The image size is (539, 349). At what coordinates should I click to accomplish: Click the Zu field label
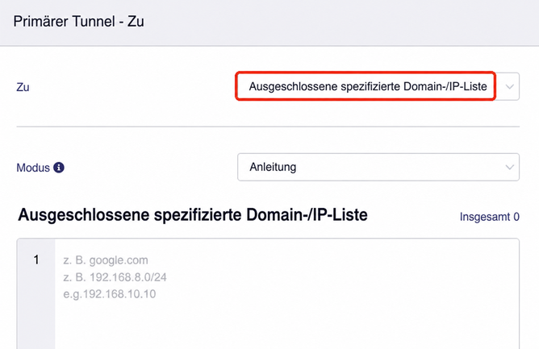[23, 87]
